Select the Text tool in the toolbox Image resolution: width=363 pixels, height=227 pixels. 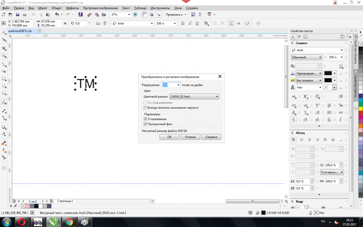pyautogui.click(x=4, y=102)
